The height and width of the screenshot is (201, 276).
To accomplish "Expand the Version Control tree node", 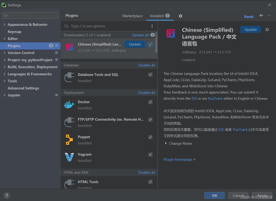I will (4, 53).
